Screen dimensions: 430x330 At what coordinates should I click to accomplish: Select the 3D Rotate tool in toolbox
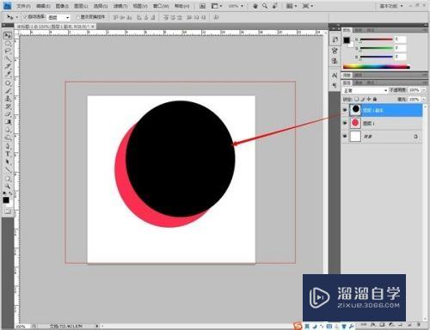click(8, 179)
